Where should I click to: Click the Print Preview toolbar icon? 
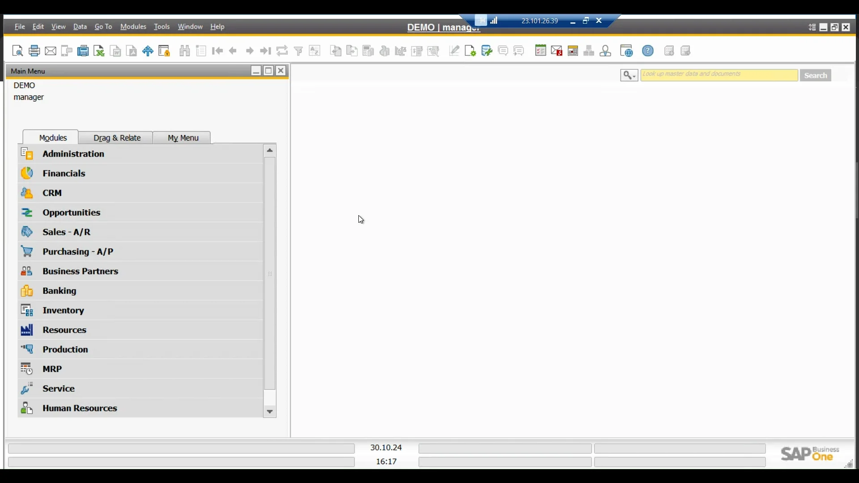[17, 51]
